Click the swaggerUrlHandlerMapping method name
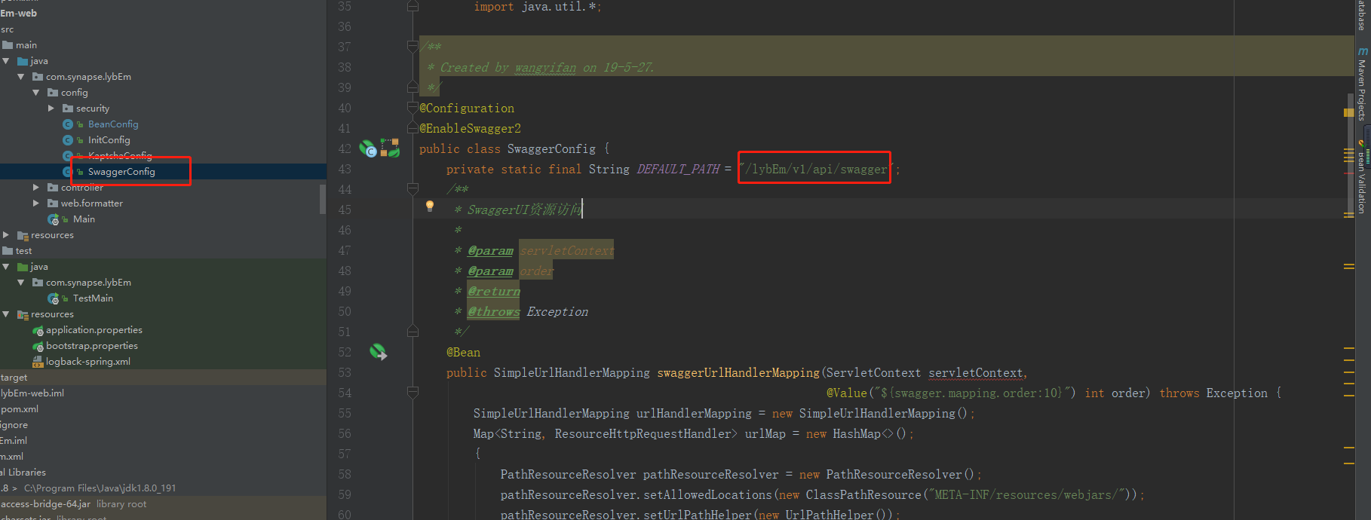This screenshot has height=520, width=1371. pyautogui.click(x=738, y=372)
